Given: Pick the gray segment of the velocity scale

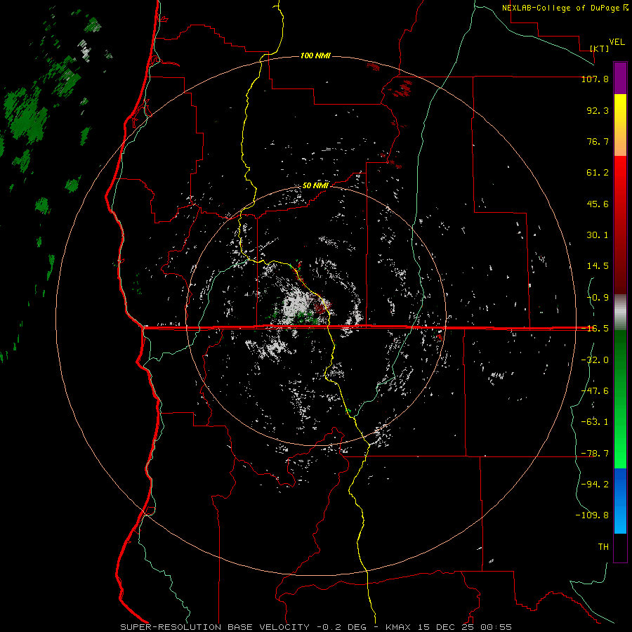Looking at the screenshot, I should tap(620, 312).
